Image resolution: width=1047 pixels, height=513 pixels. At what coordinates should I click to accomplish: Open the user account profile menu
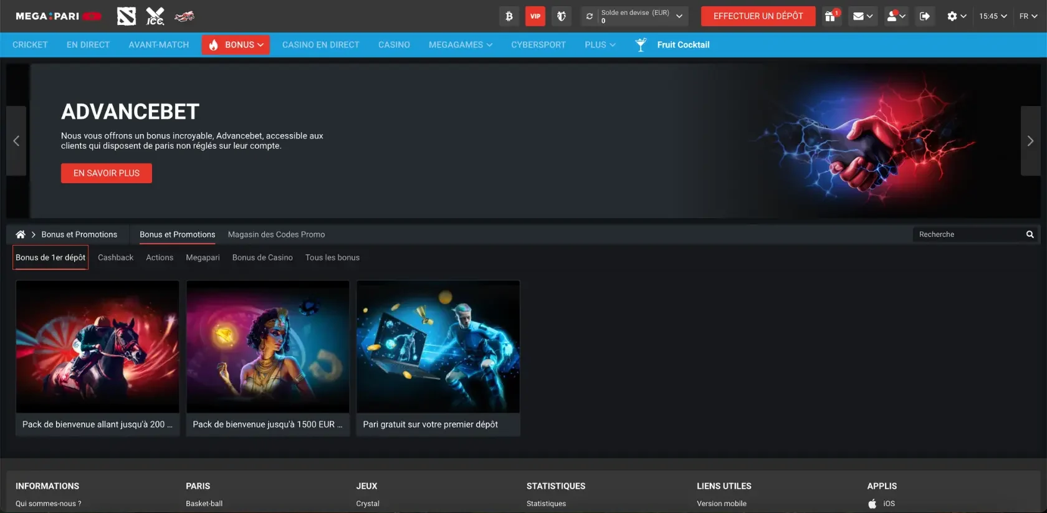896,16
